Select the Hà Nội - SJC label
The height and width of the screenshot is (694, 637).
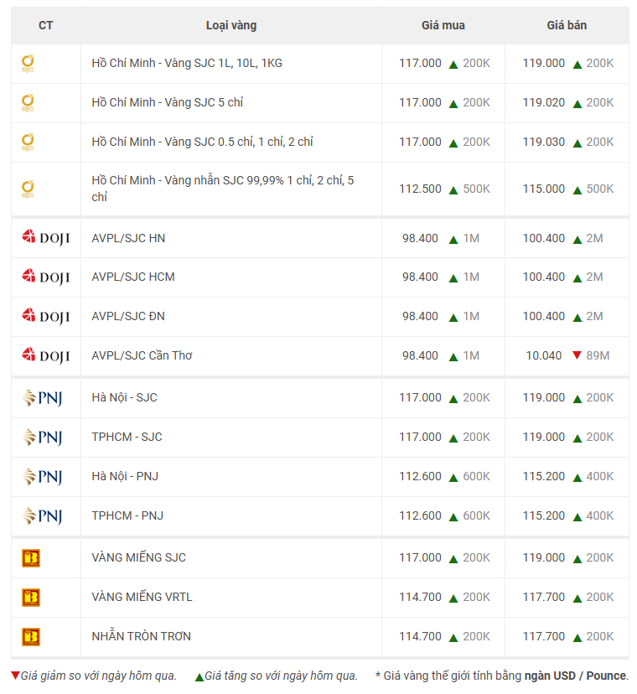coord(124,398)
